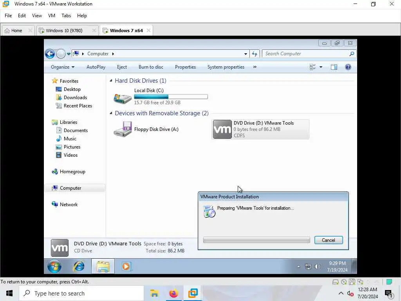Select Homegroup in the navigation pane
This screenshot has width=401, height=301.
(72, 172)
